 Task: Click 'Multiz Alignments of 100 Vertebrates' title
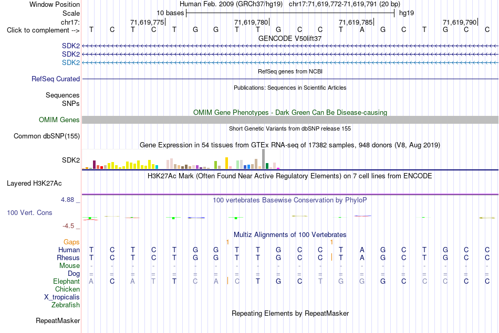tap(290, 235)
